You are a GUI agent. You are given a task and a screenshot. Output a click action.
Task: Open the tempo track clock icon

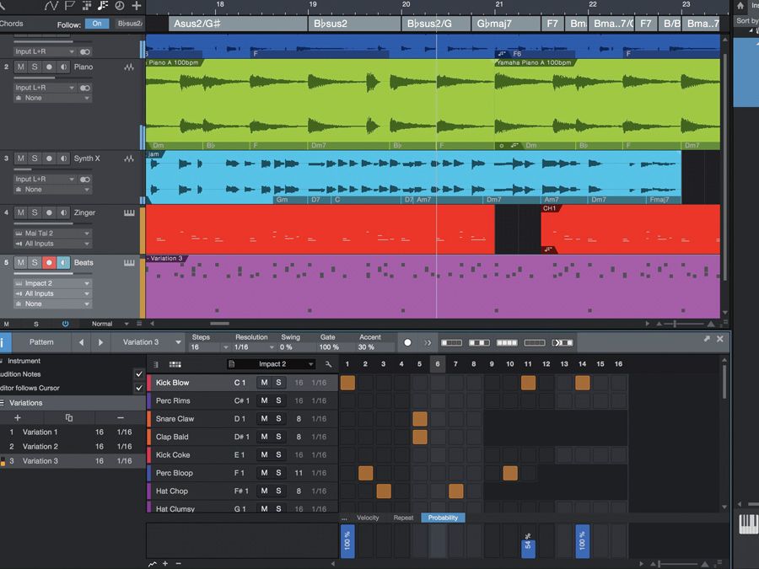tap(119, 6)
